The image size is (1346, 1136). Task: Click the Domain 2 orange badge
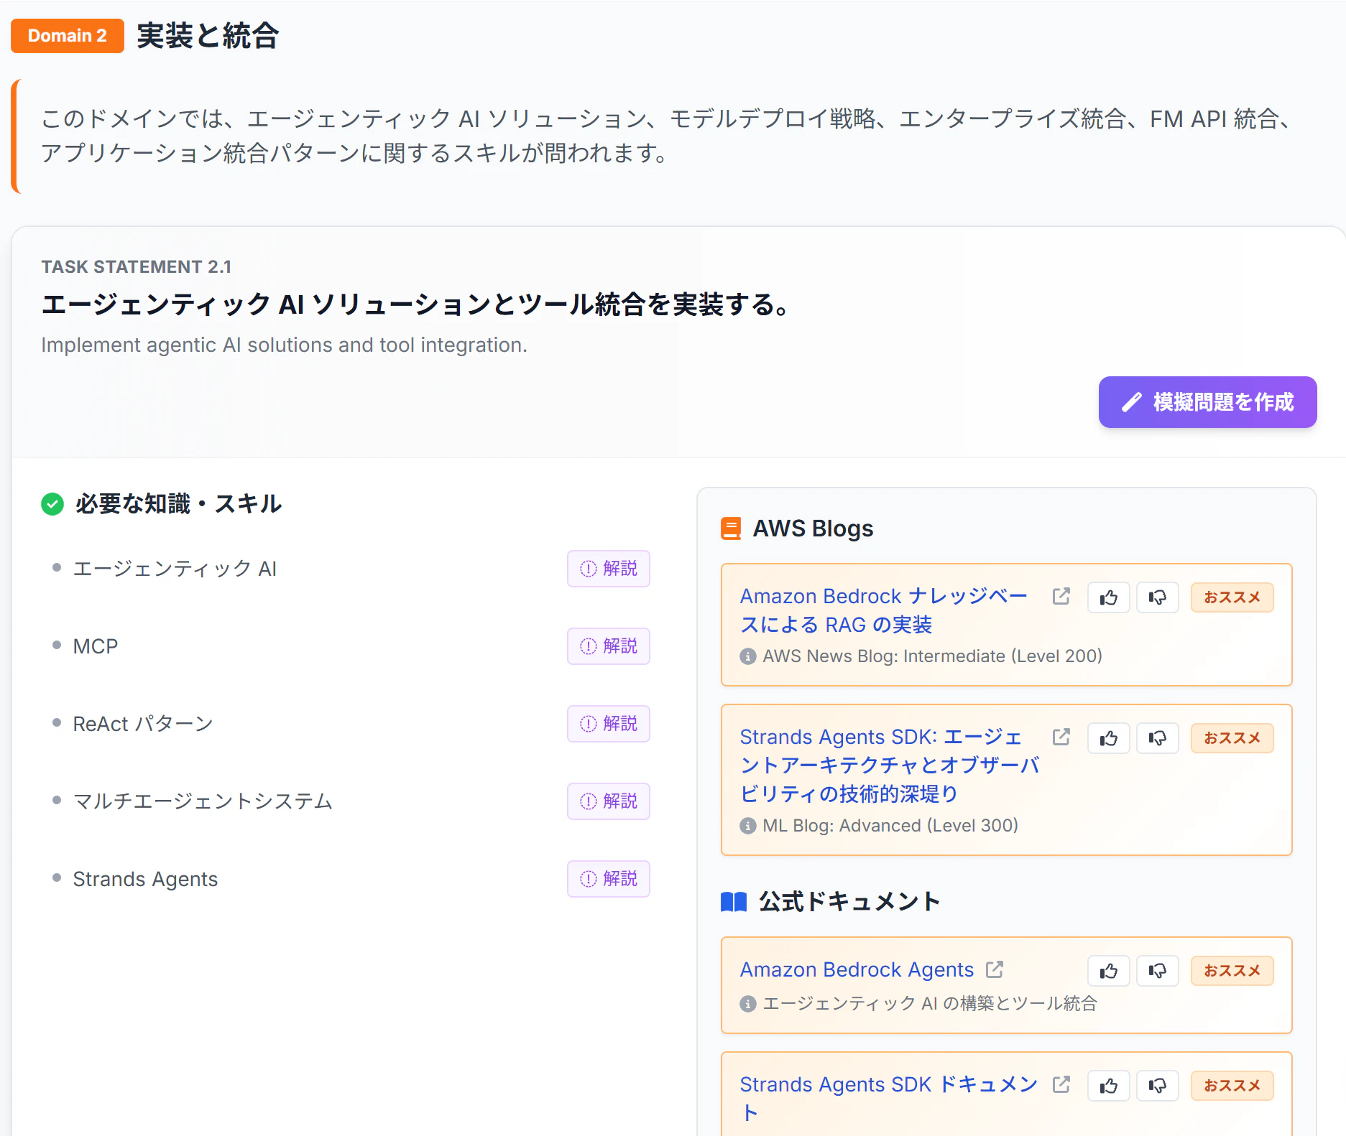[x=68, y=36]
